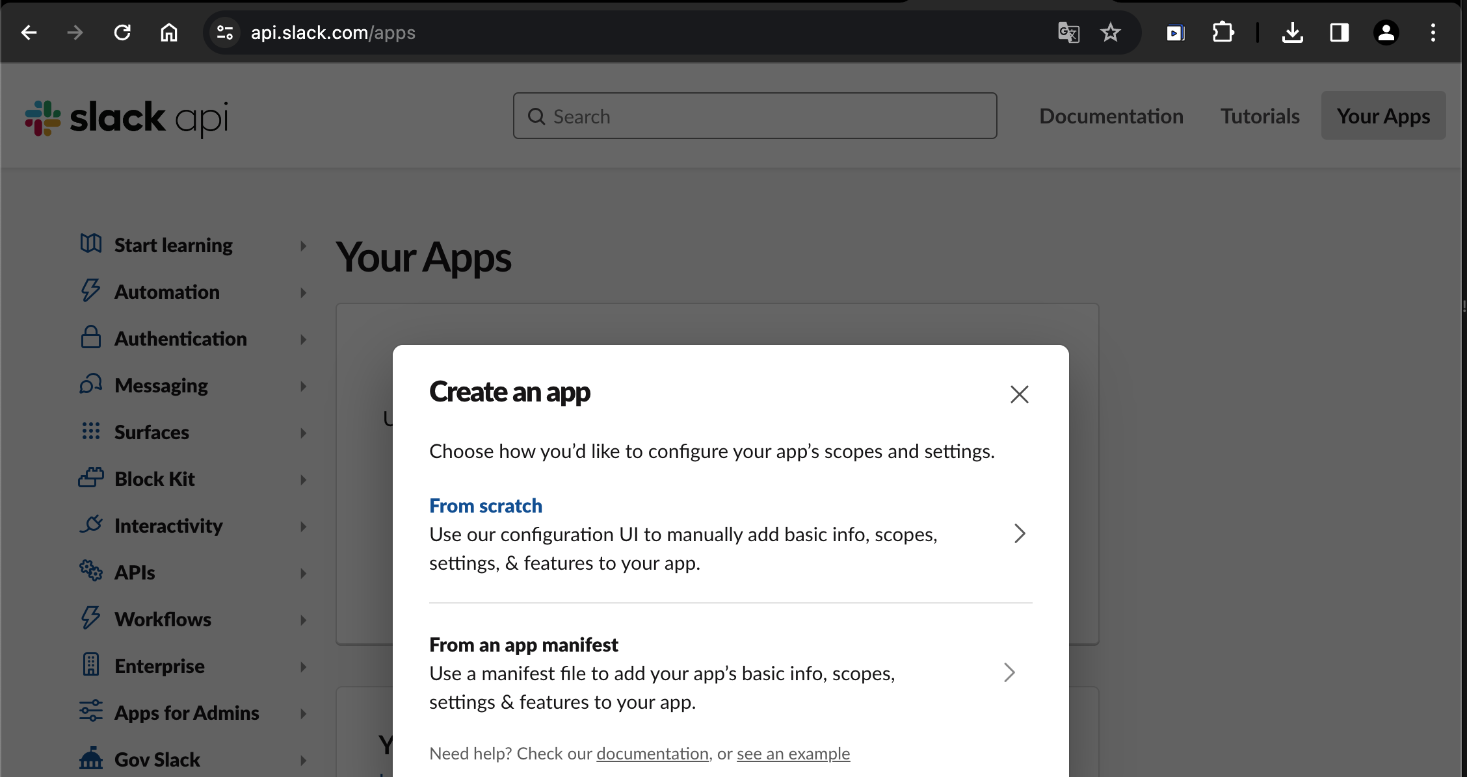Toggle the browser side panel icon
The width and height of the screenshot is (1467, 777).
(x=1340, y=32)
